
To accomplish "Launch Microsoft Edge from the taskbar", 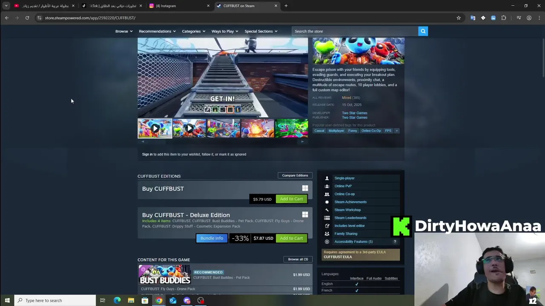I will click(x=117, y=300).
